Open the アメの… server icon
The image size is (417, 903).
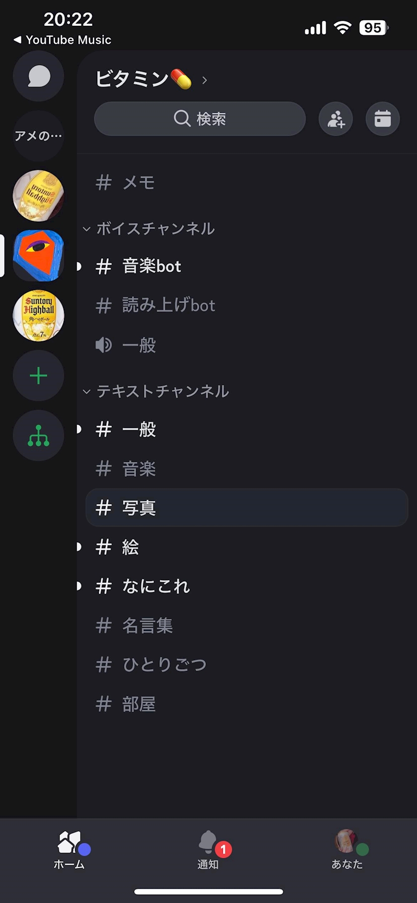point(39,136)
